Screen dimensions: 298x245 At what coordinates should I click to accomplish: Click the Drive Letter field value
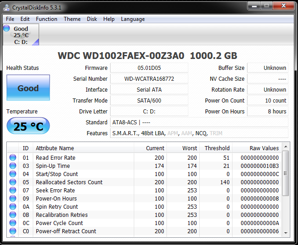tap(149, 111)
